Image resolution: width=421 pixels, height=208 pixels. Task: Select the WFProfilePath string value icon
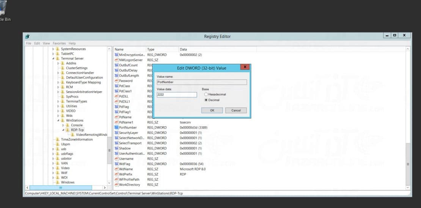(116, 179)
